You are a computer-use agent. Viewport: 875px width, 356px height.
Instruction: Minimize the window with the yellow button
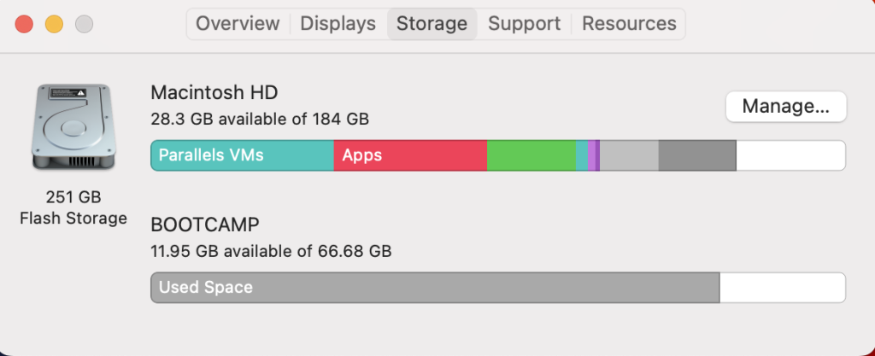coord(54,24)
